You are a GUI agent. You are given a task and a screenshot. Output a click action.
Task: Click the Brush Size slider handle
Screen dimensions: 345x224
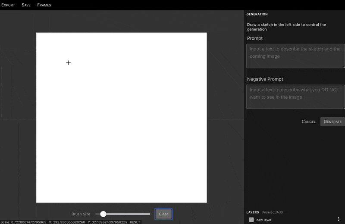103,214
